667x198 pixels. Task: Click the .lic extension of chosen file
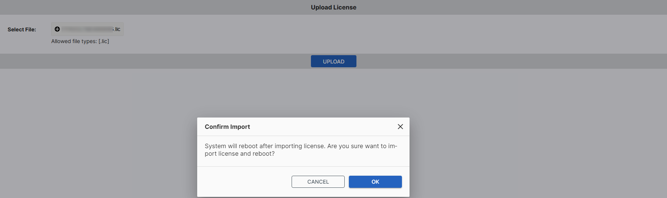pos(117,29)
